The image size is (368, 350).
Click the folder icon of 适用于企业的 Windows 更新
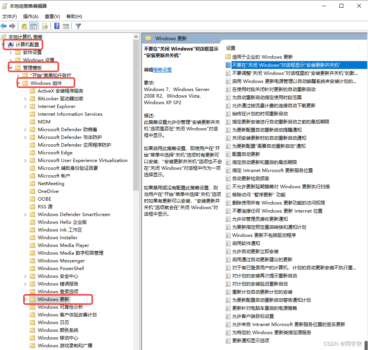228,57
